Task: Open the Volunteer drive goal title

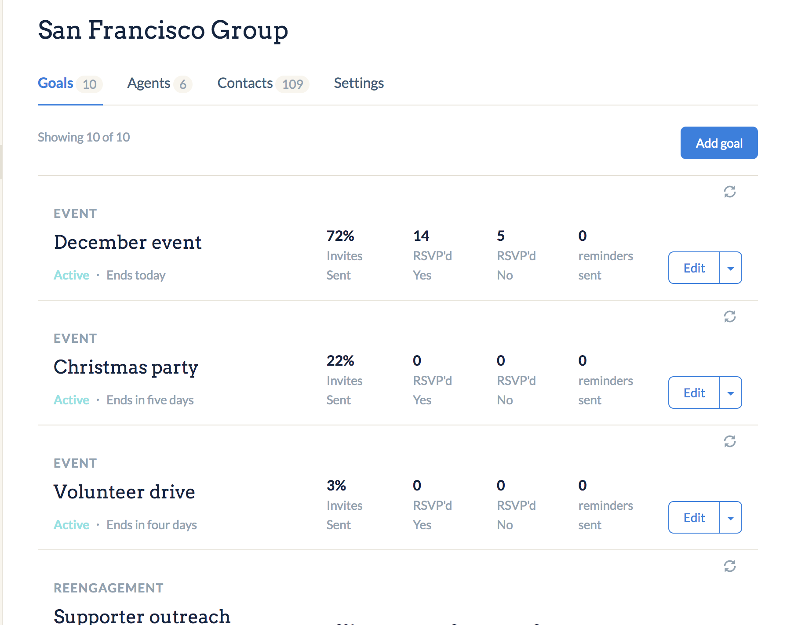Action: (x=124, y=492)
